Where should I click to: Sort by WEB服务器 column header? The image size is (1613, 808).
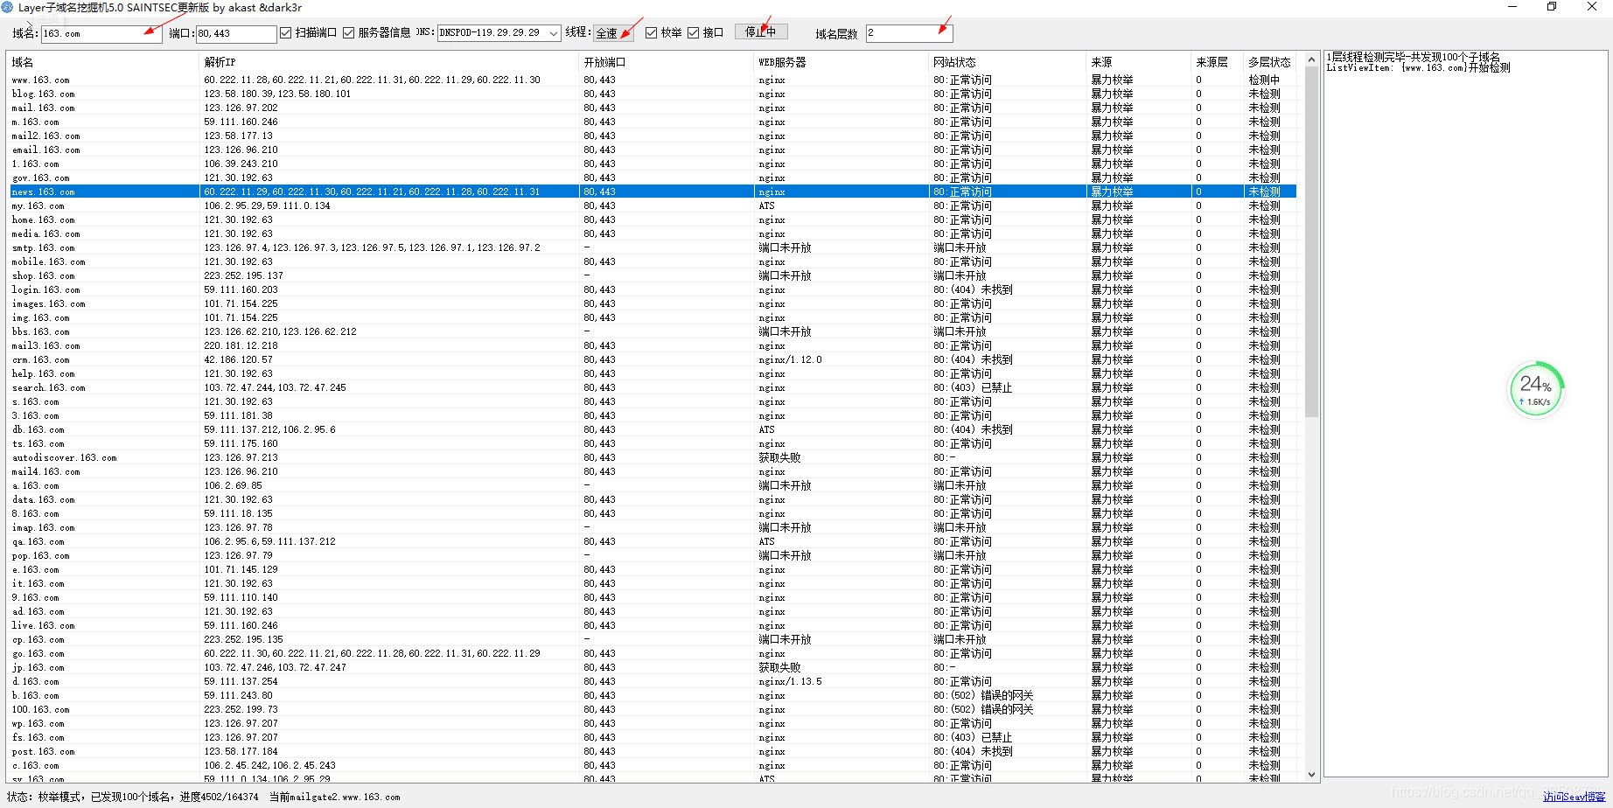point(841,62)
